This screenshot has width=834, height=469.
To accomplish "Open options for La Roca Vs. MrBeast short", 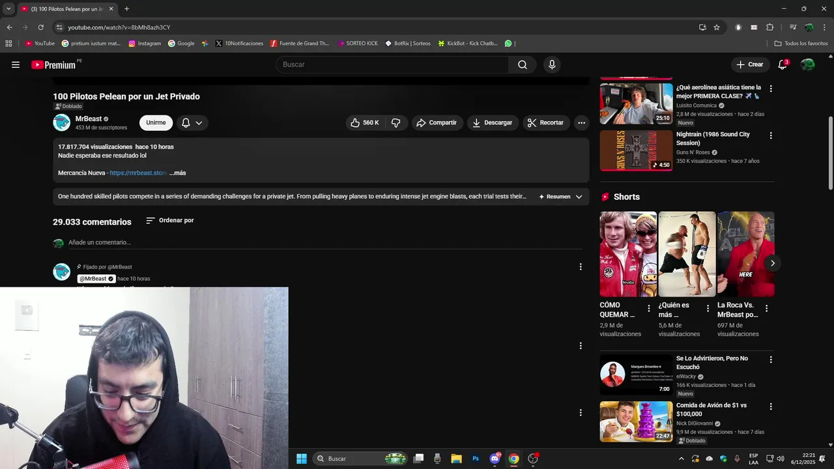I will pos(766,309).
